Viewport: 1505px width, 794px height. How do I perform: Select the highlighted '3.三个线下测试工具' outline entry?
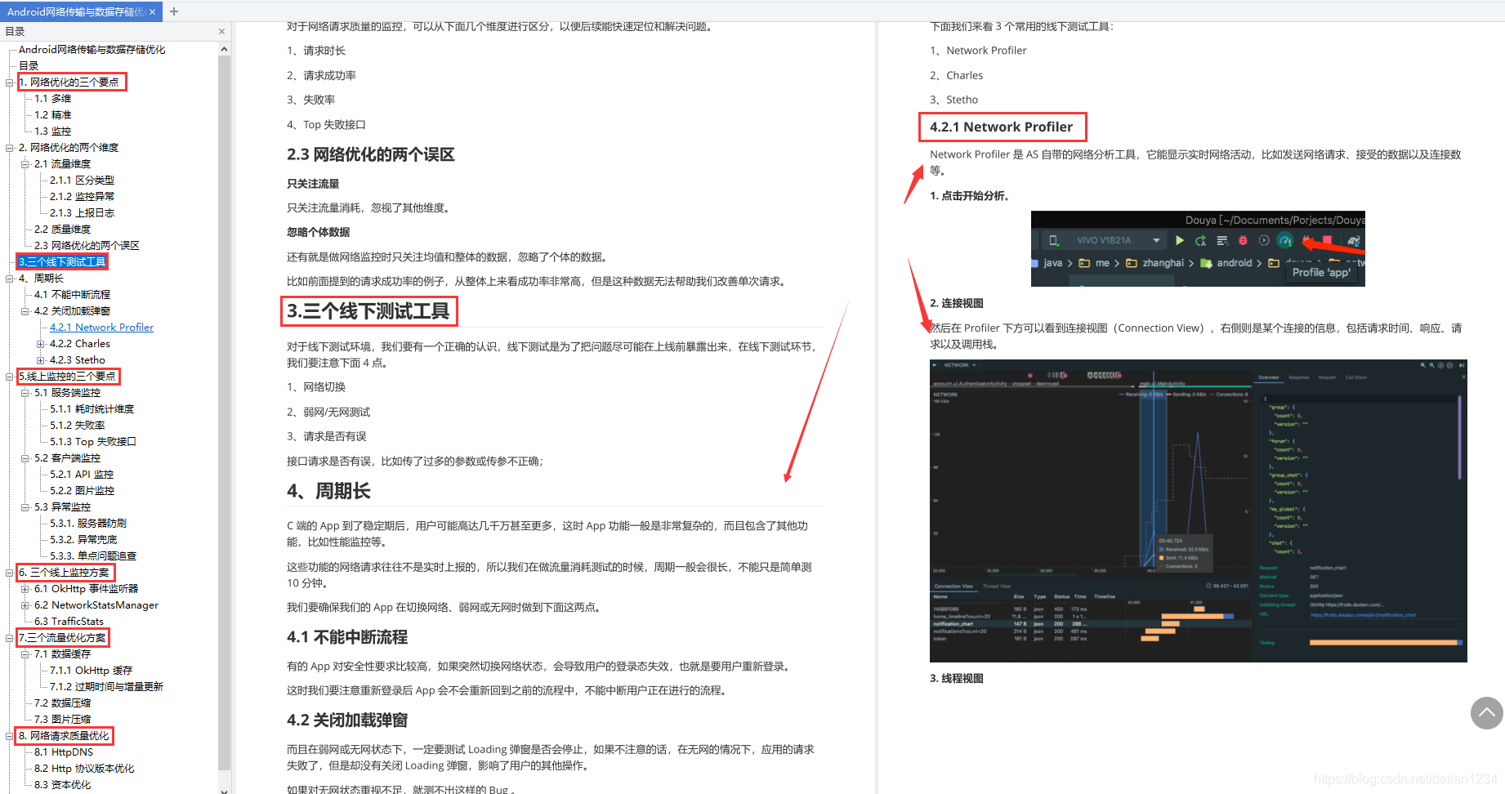(62, 262)
